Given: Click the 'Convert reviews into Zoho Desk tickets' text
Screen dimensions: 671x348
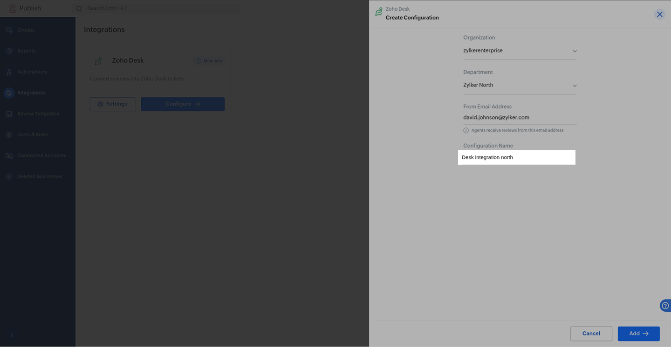Looking at the screenshot, I should tap(137, 79).
